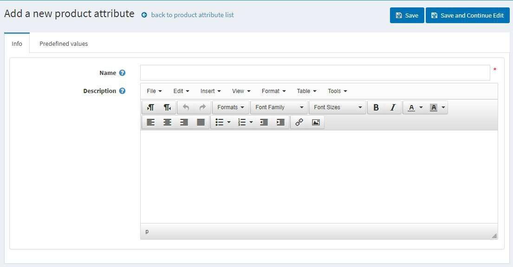
Task: Open the text color dropdown arrow
Action: pos(421,107)
